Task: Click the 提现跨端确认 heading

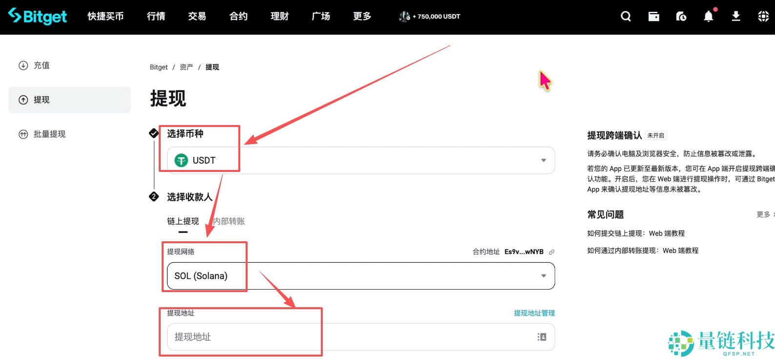Action: point(614,135)
